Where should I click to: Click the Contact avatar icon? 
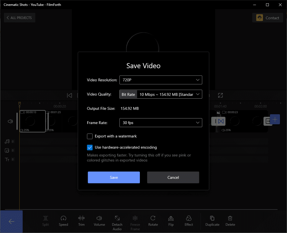(x=259, y=18)
